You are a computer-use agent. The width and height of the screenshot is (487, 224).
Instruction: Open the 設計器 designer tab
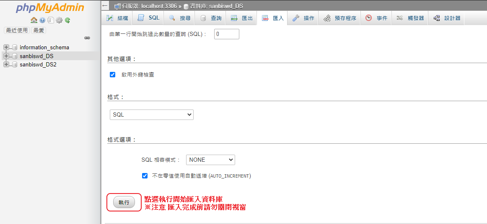pos(447,18)
